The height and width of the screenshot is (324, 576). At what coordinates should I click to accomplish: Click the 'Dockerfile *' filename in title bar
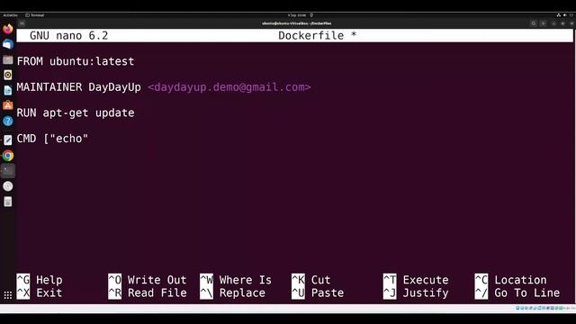(318, 36)
